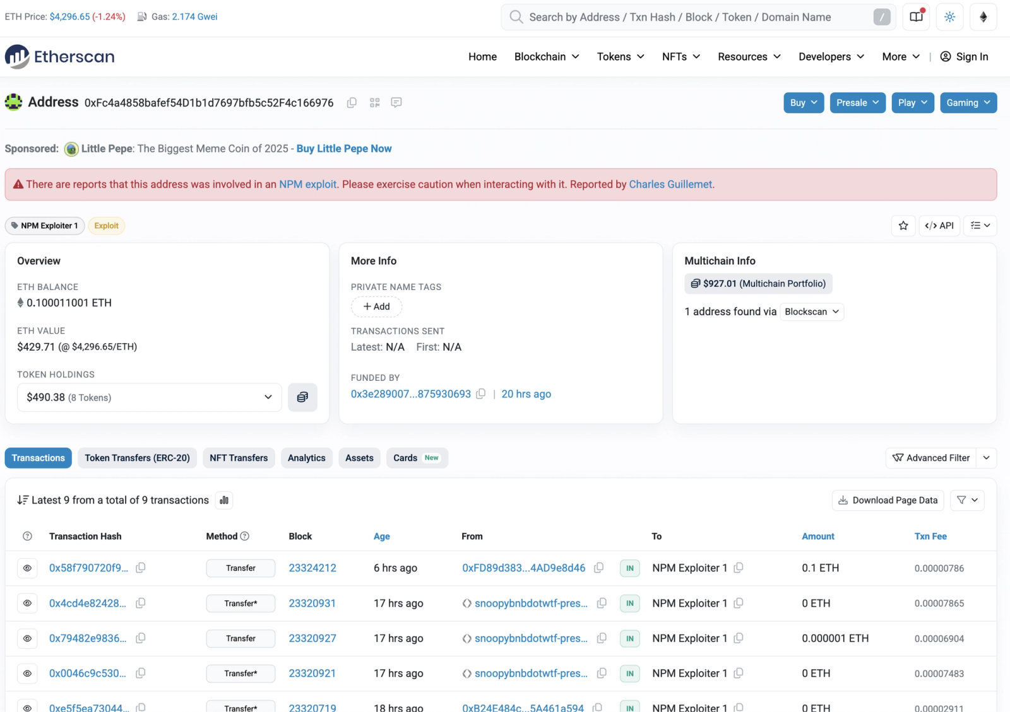Open the column filter funnel dropdown
Image resolution: width=1010 pixels, height=712 pixels.
coord(967,500)
